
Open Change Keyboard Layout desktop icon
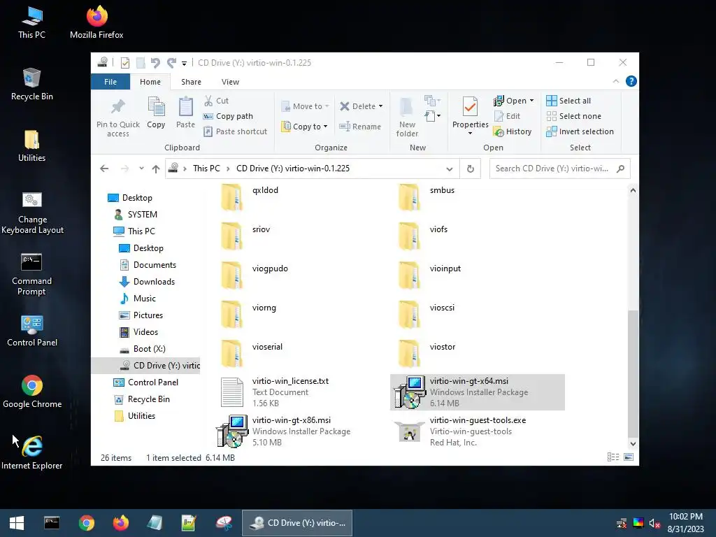click(32, 213)
